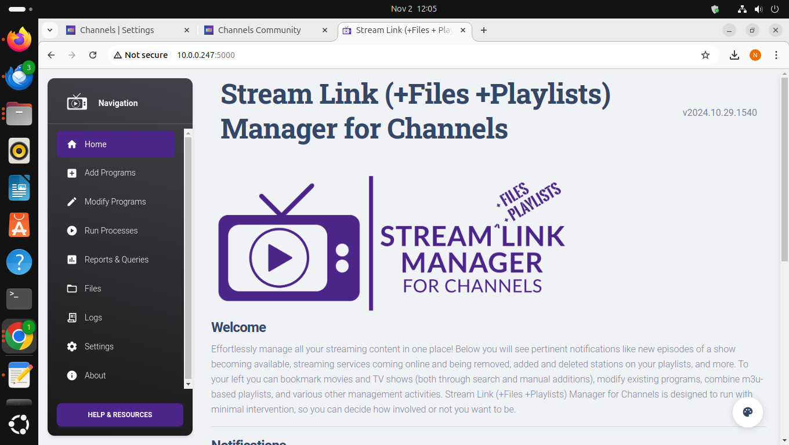Bookmark this page with the star icon
Viewport: 789px width, 445px height.
pos(705,55)
